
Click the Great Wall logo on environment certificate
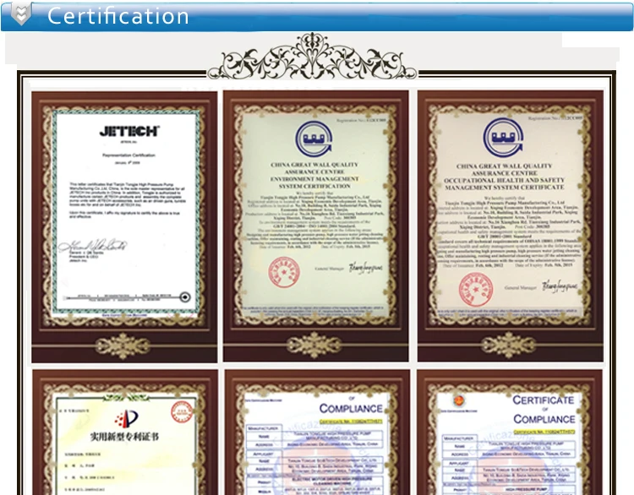pyautogui.click(x=314, y=139)
